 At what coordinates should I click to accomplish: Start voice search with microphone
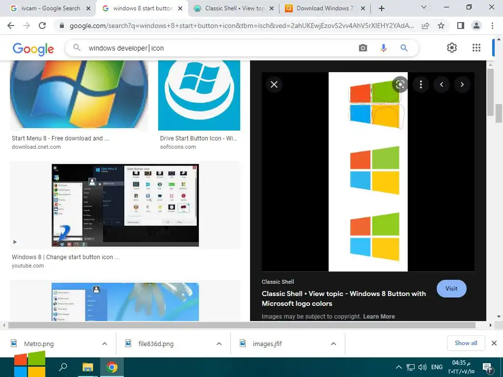(x=383, y=48)
